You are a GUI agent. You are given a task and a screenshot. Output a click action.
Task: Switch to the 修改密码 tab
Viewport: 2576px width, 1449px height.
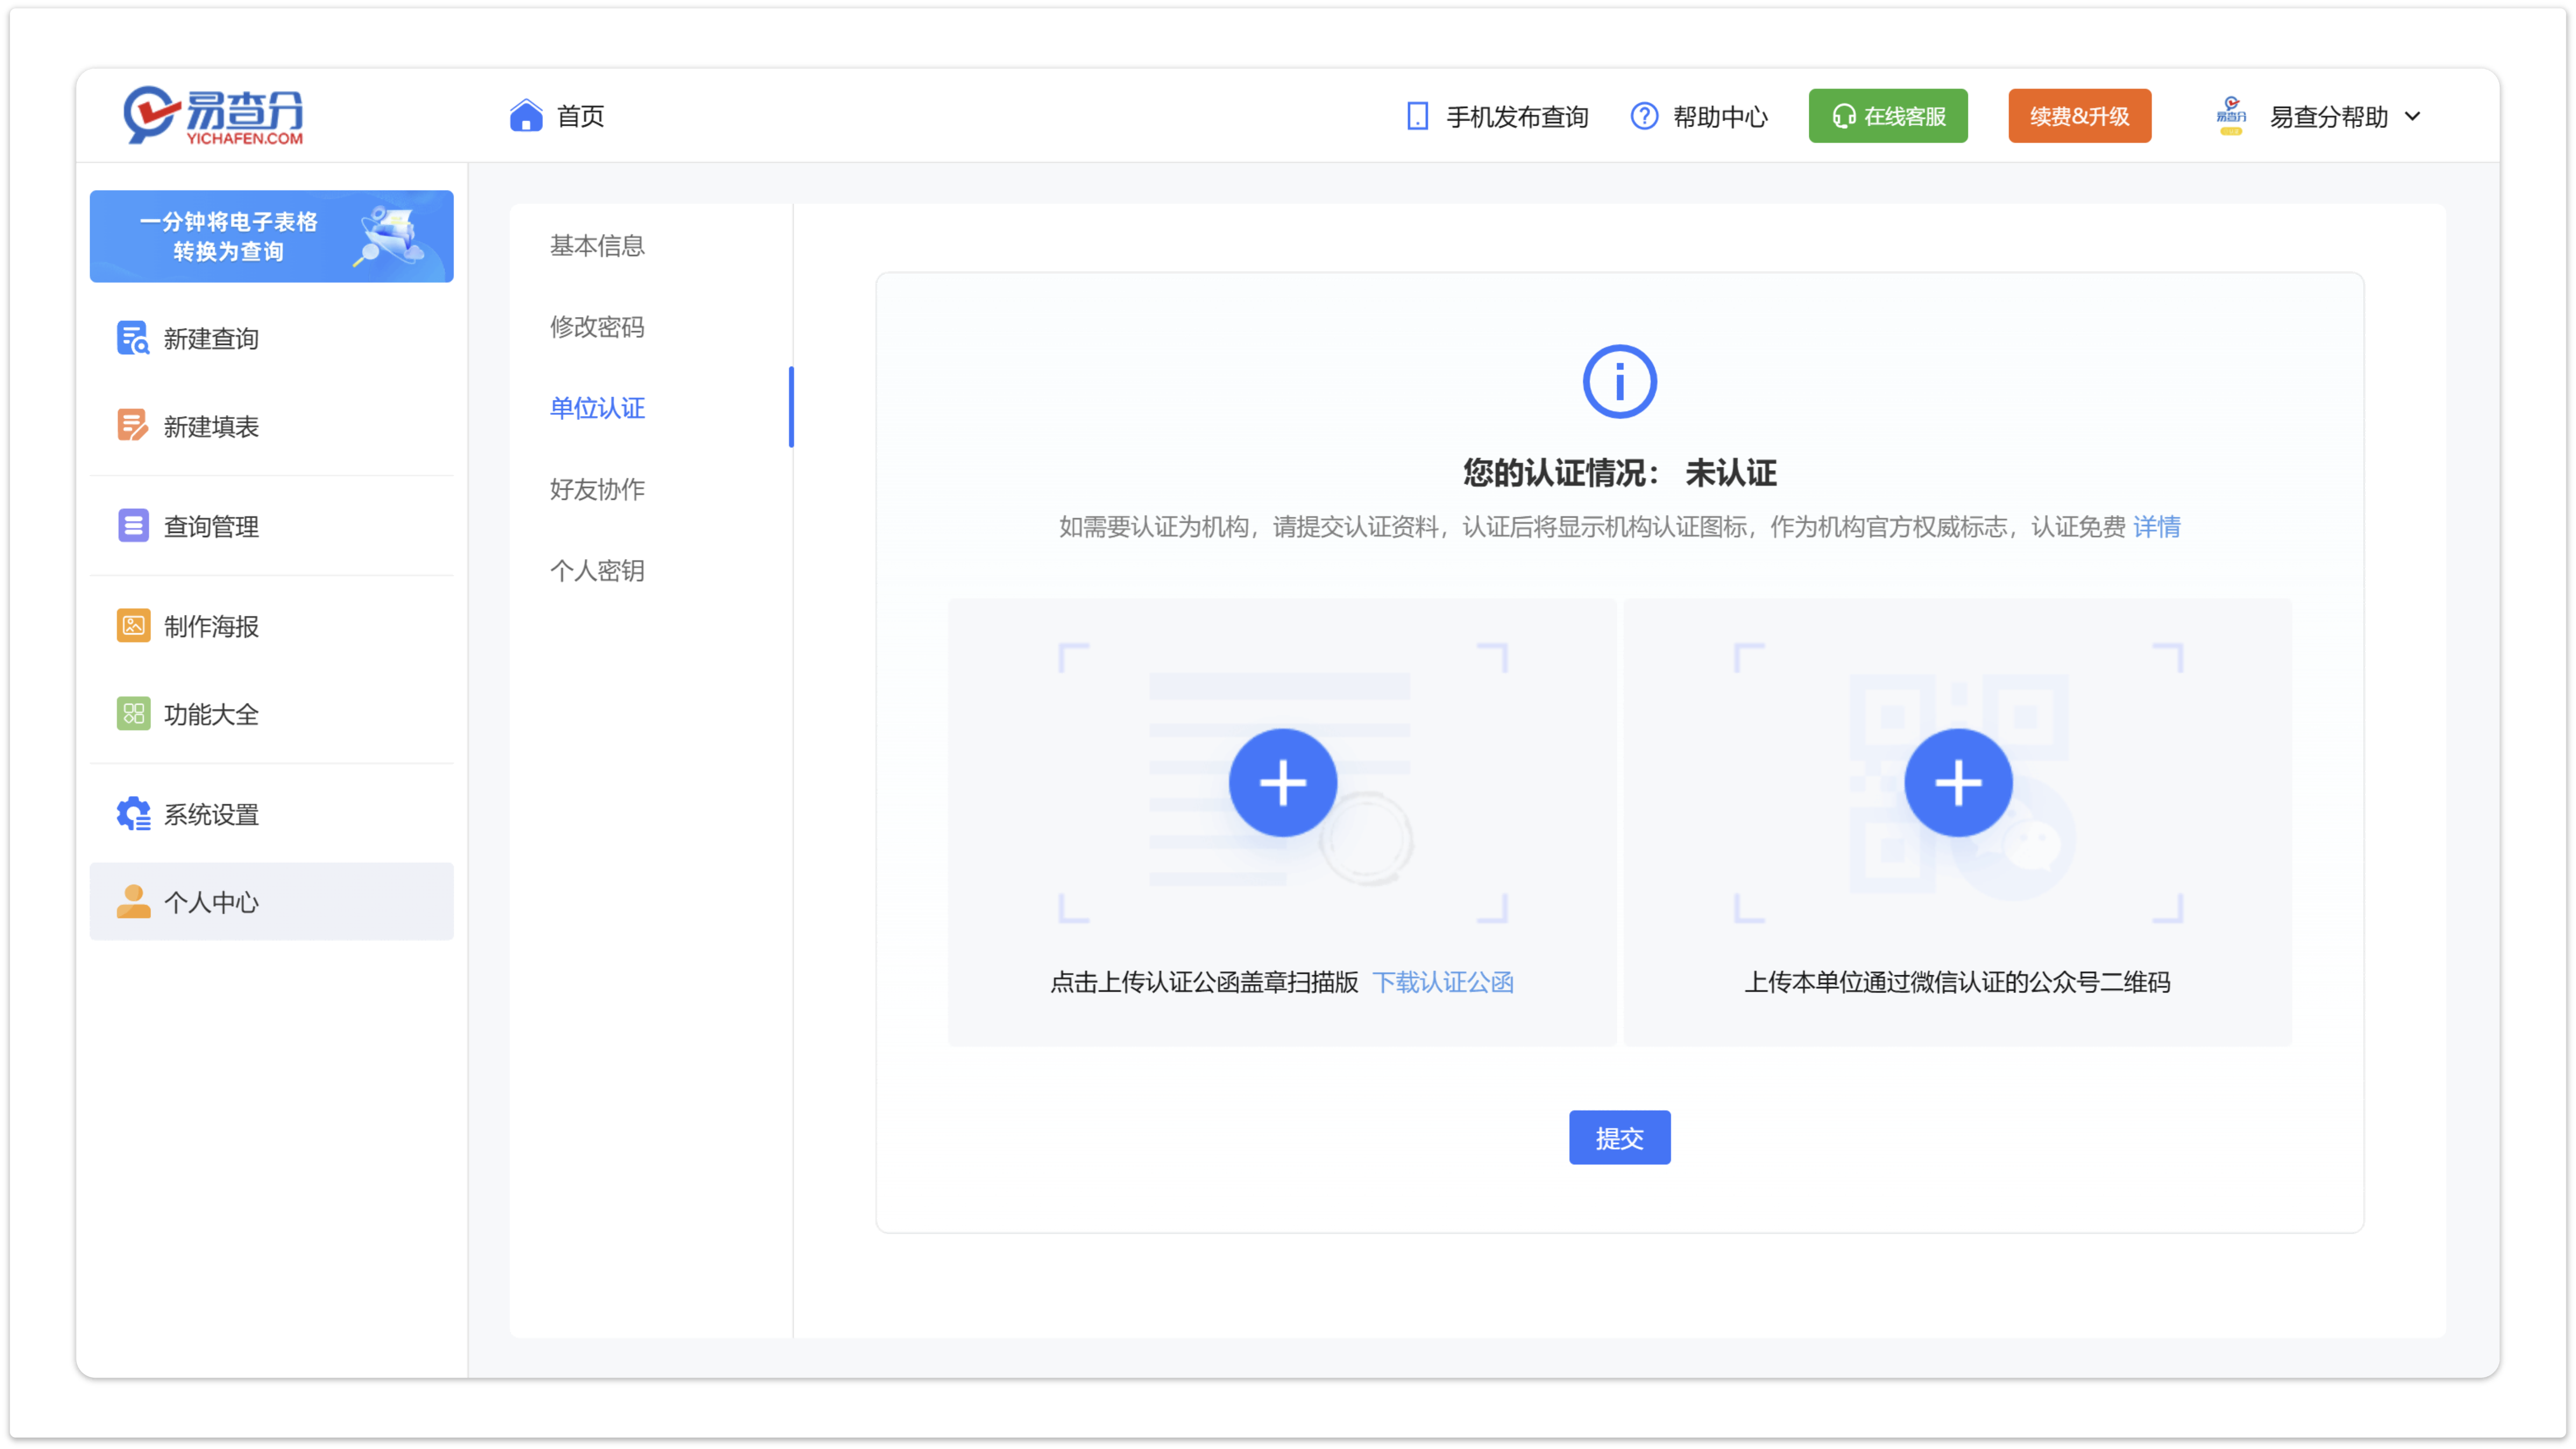tap(597, 327)
